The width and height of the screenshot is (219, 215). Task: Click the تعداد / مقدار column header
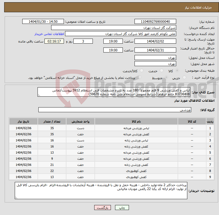point(52,121)
